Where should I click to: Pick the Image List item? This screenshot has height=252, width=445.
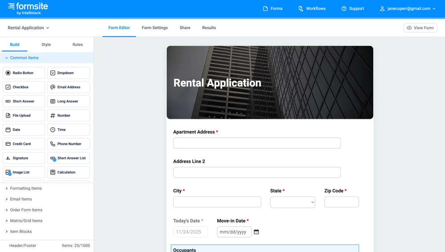click(24, 172)
